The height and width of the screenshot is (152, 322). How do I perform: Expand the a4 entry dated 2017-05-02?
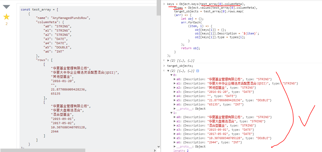175,134
